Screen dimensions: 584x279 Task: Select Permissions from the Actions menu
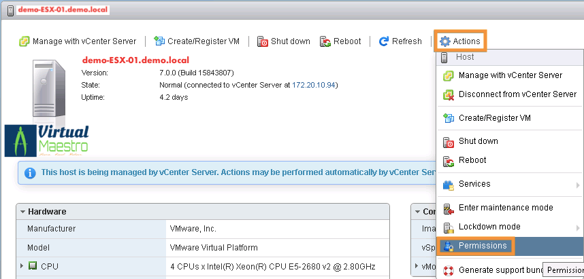pos(482,245)
